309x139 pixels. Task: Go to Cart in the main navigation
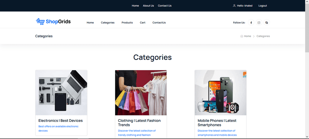coord(143,23)
